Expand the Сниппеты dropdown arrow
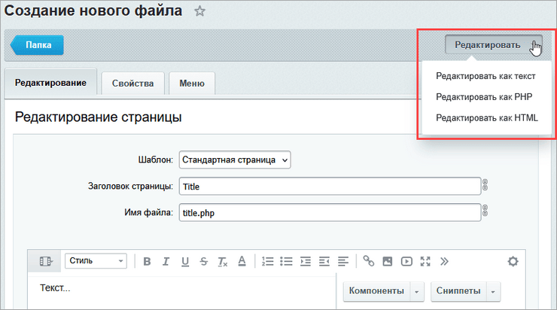This screenshot has height=310, width=557. click(x=494, y=291)
